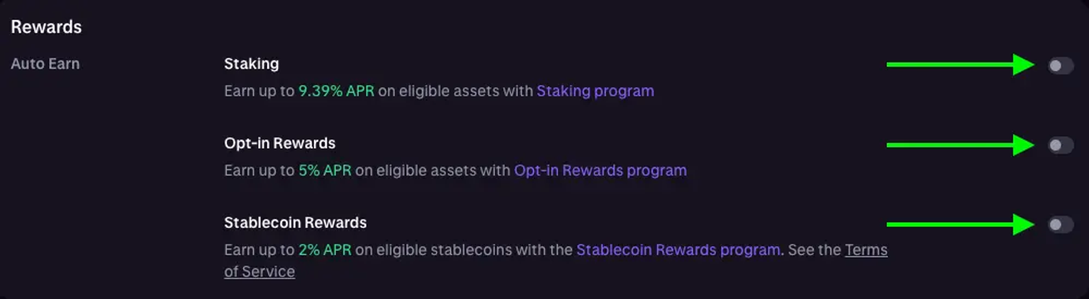The image size is (1089, 299).
Task: Visit the Stablecoin Rewards program link
Action: (x=678, y=249)
